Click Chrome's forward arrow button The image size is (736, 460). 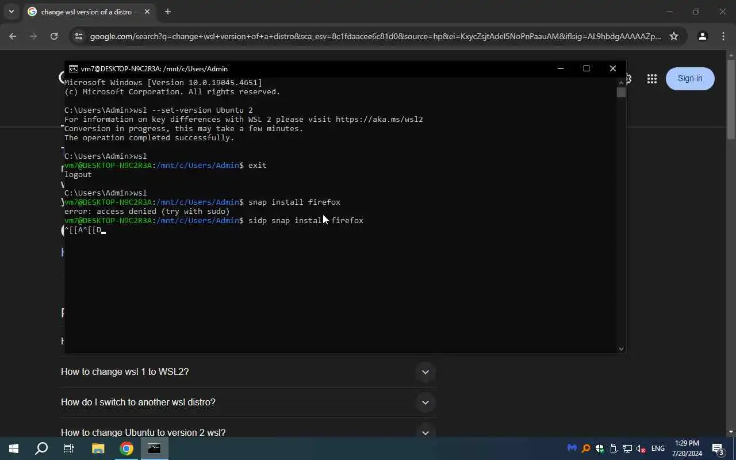(33, 36)
